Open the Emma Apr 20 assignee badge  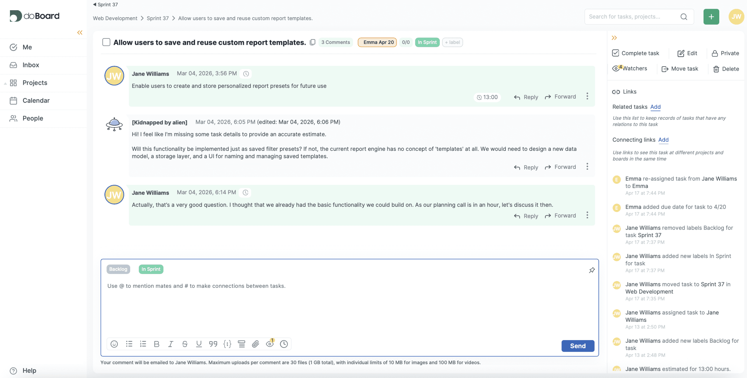click(377, 42)
